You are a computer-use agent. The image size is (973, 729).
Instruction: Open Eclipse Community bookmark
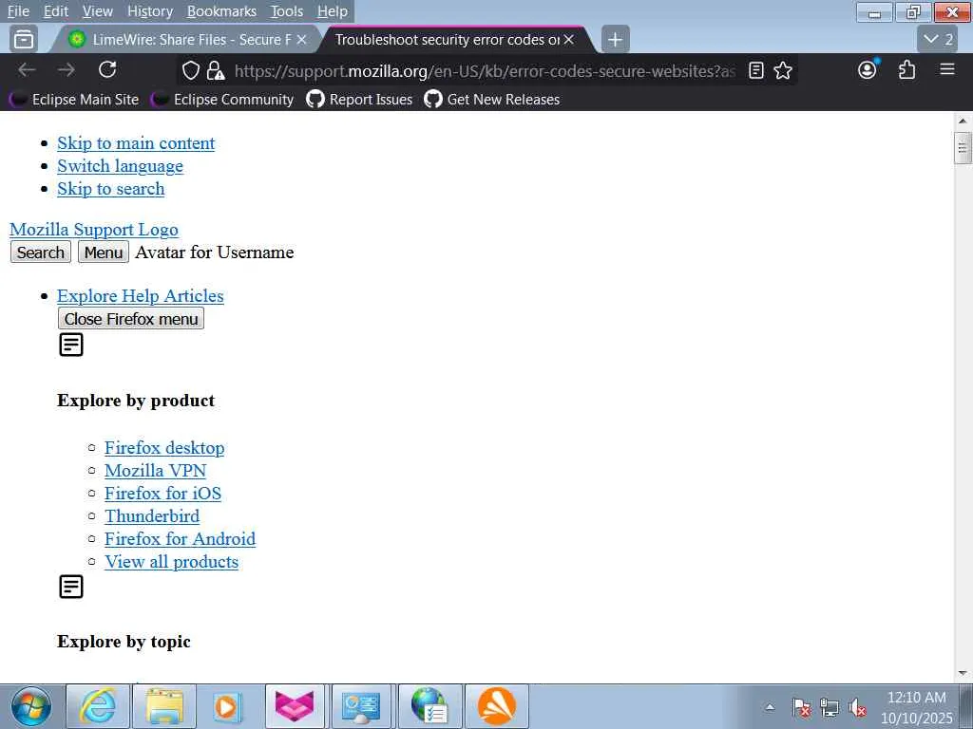(222, 99)
